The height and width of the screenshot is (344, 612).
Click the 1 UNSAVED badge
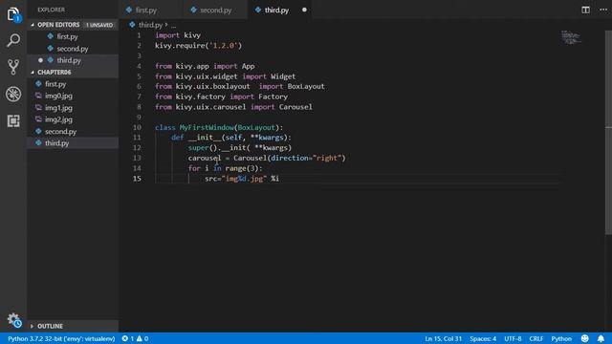point(99,25)
